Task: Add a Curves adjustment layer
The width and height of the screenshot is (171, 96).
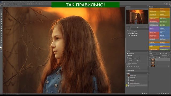Action: click(133, 32)
